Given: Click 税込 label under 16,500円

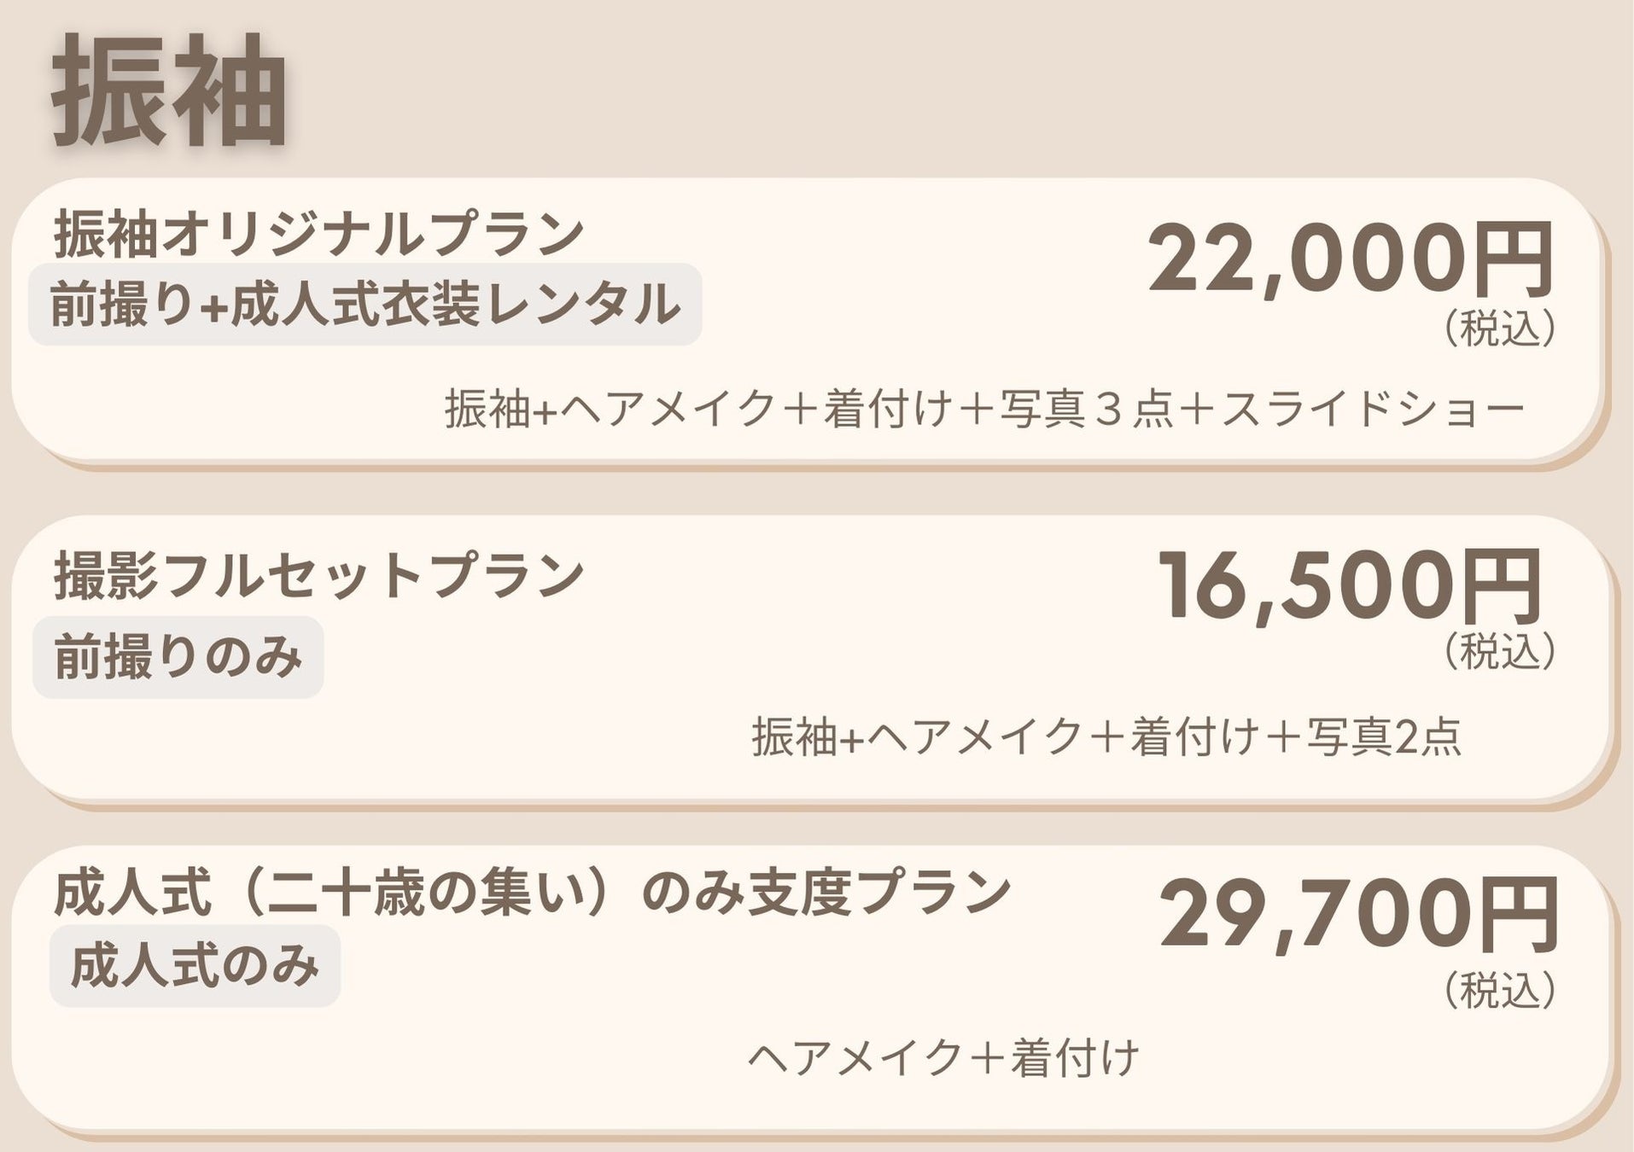Looking at the screenshot, I should tap(1499, 652).
